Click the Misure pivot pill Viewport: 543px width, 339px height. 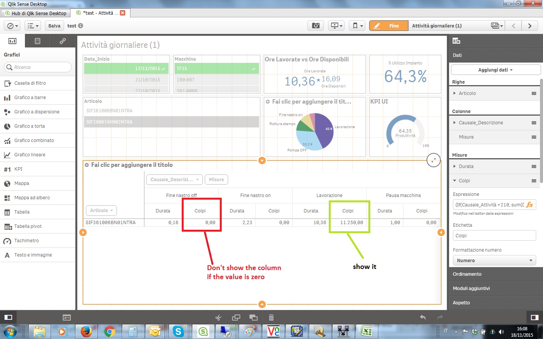point(216,180)
